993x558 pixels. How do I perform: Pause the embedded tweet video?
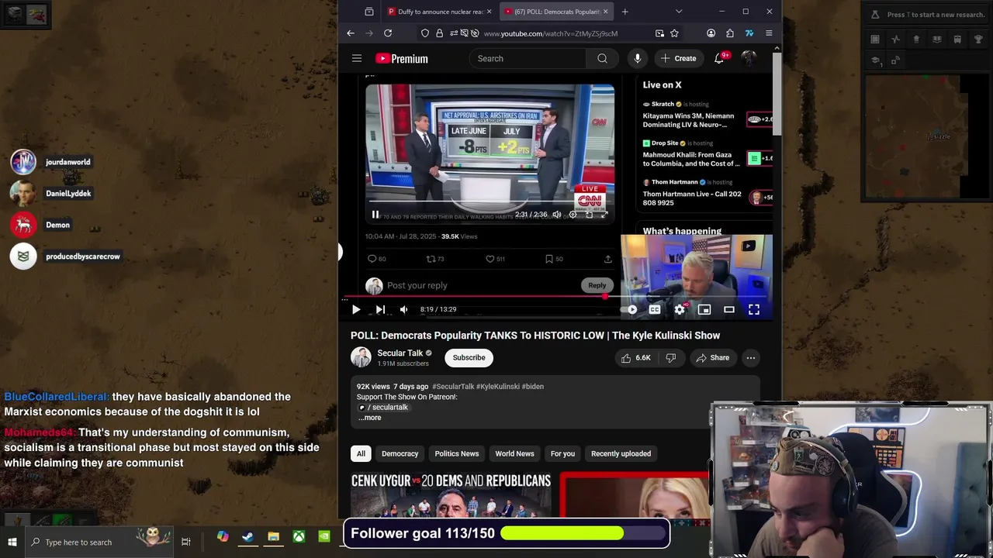[x=375, y=215]
